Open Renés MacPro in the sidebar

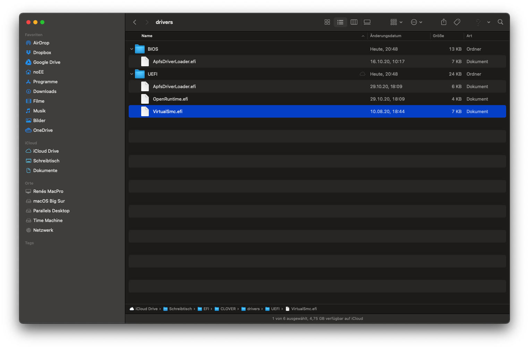point(48,191)
